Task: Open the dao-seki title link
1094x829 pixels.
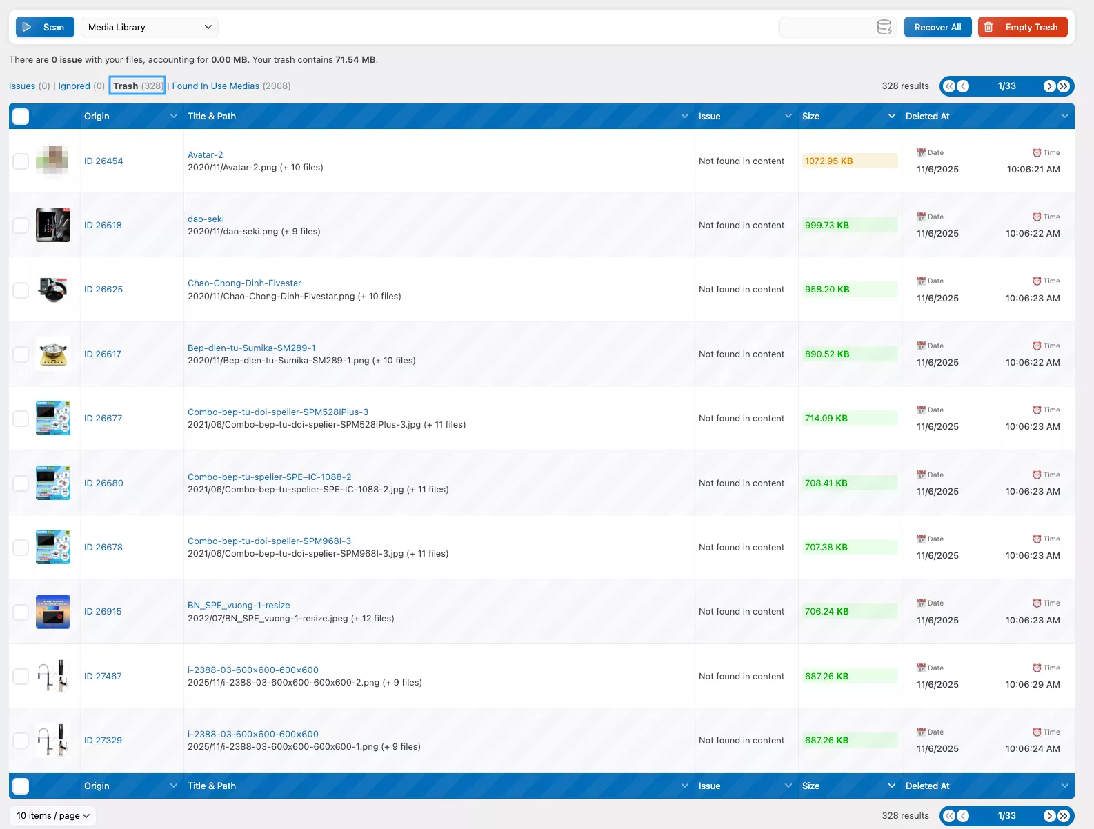Action: 206,219
